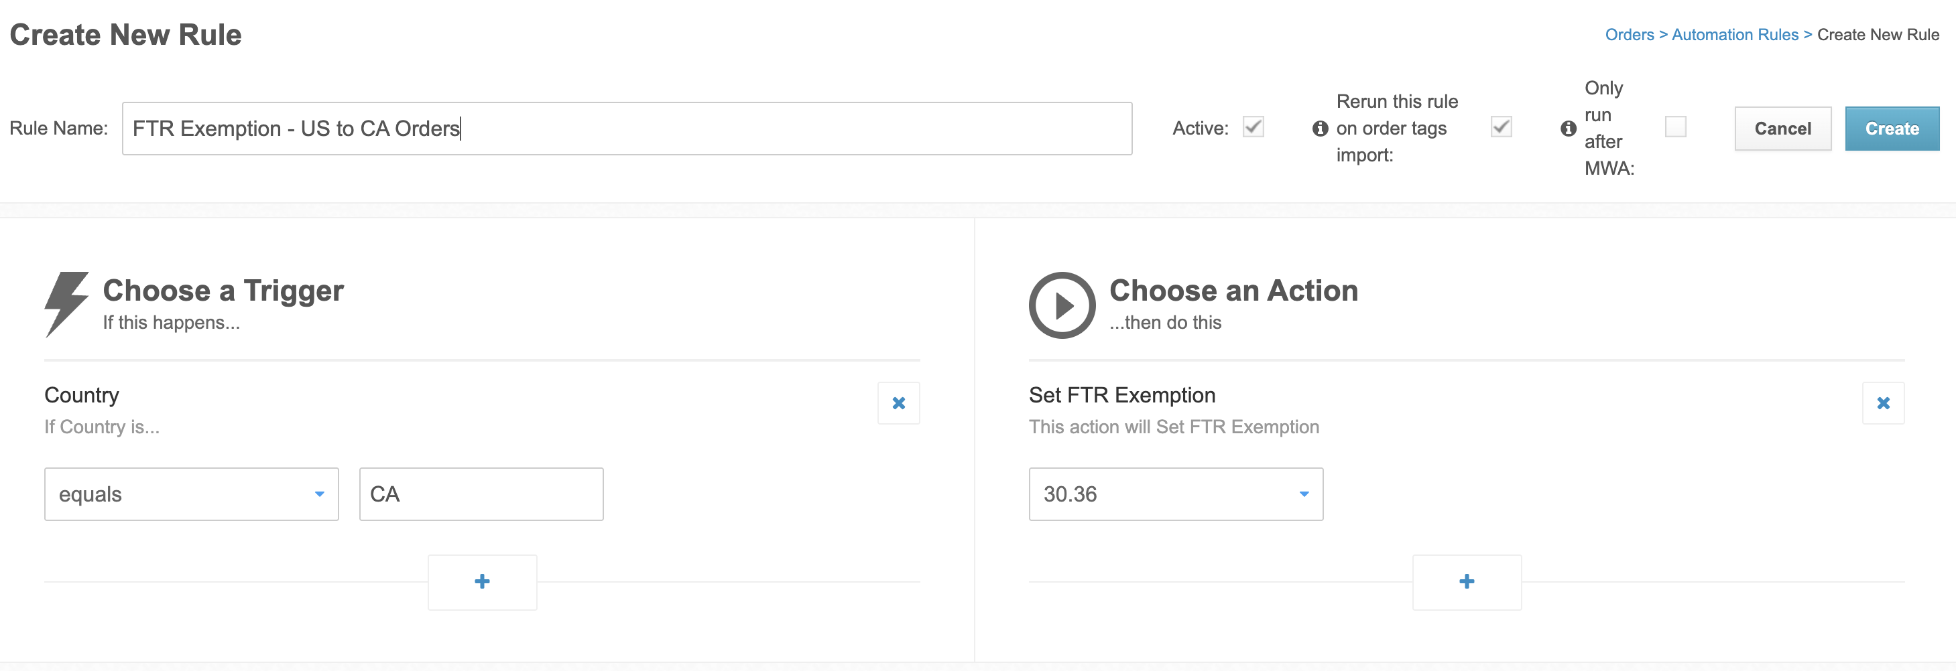Viewport: 1956px width, 671px height.
Task: Remove the Country trigger condition
Action: coord(898,403)
